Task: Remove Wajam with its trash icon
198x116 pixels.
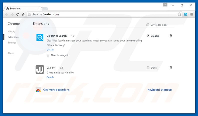Action: pos(171,68)
